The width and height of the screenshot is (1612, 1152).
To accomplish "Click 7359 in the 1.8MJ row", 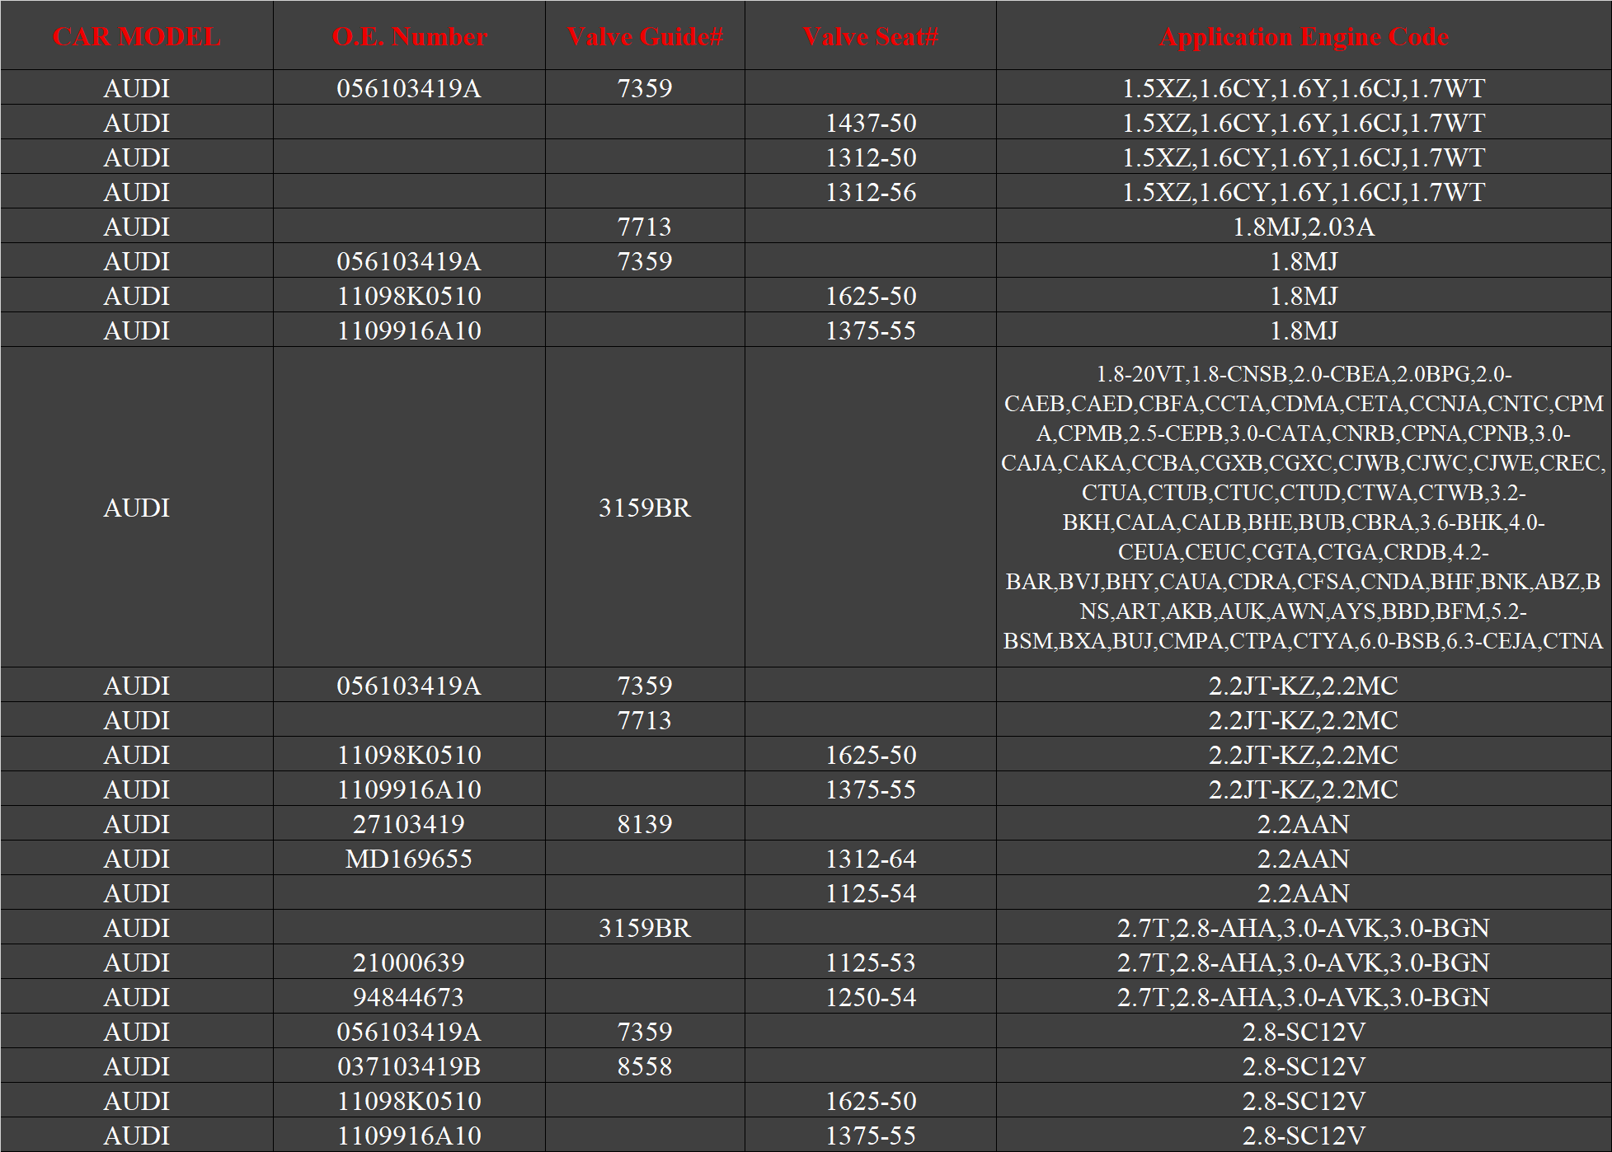I will [x=645, y=261].
